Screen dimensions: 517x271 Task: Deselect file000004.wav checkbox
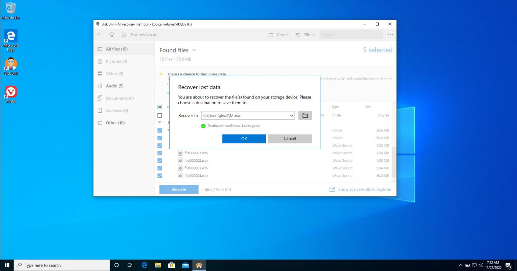click(x=160, y=176)
